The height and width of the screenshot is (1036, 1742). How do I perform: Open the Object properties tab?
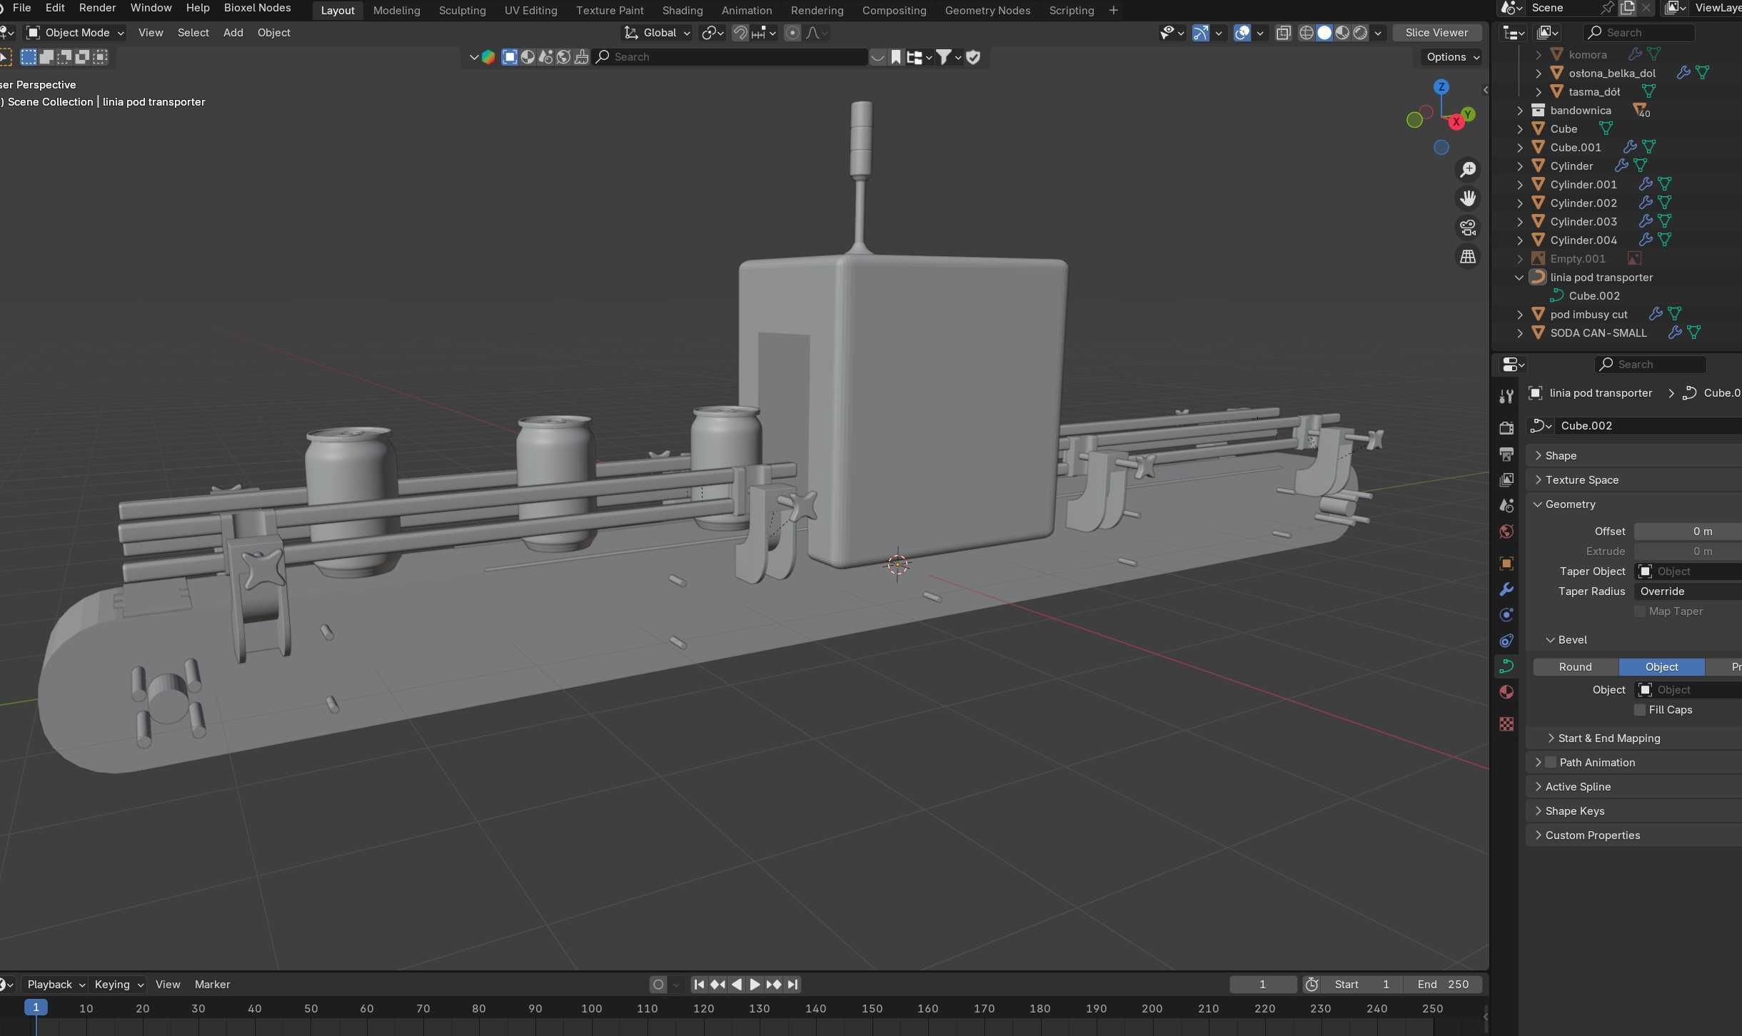tap(1506, 563)
